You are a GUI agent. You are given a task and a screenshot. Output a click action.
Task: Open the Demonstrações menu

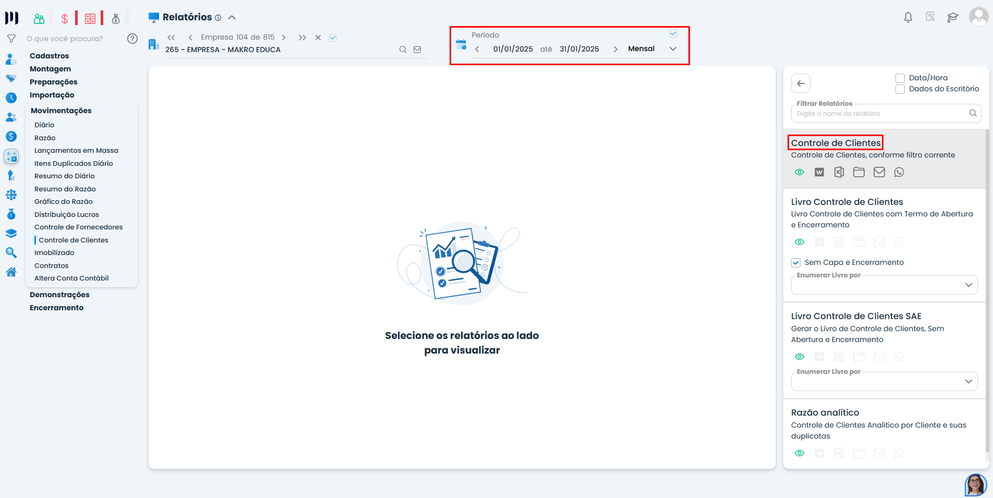click(x=59, y=295)
